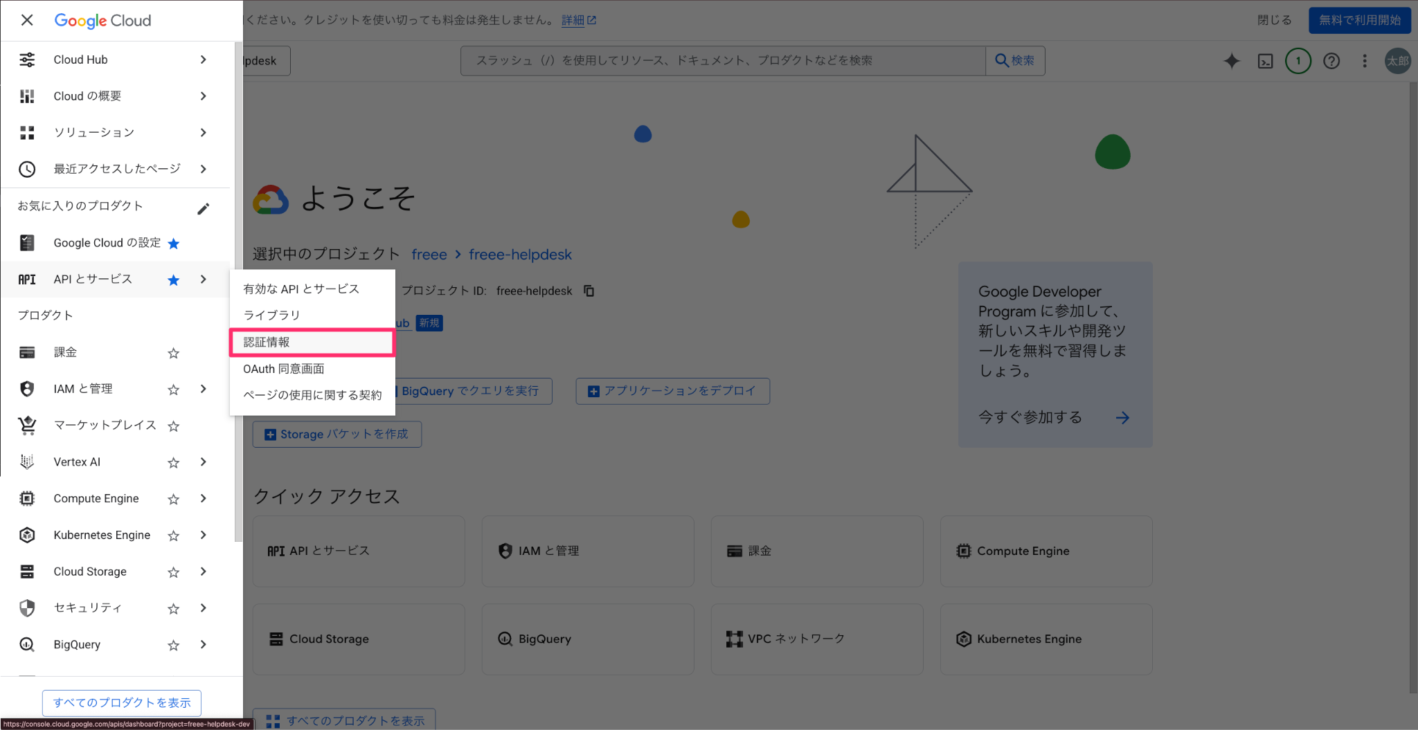Pin Cloud Storage with its star
Image resolution: width=1418 pixels, height=730 pixels.
click(x=174, y=572)
